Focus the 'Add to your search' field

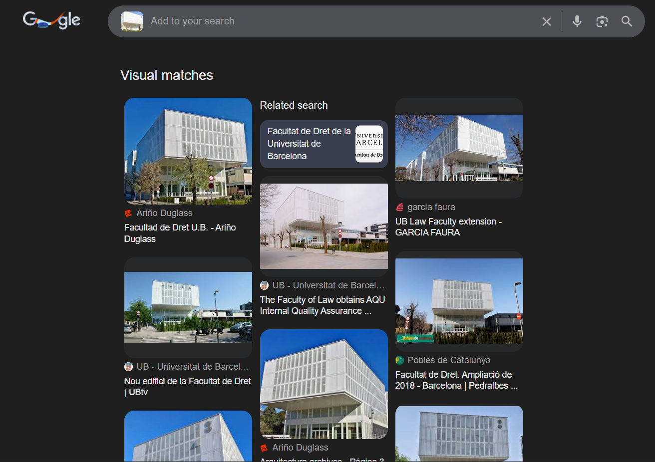pyautogui.click(x=342, y=21)
